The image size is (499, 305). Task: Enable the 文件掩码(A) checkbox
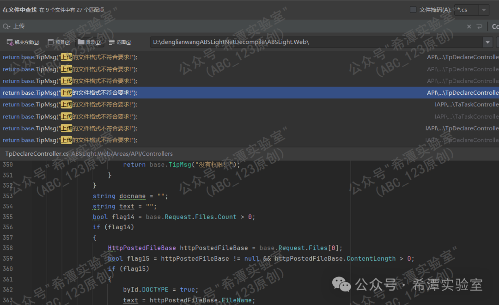point(413,10)
